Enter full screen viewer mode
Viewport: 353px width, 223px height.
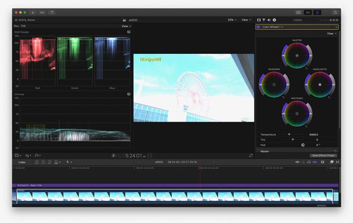click(251, 155)
